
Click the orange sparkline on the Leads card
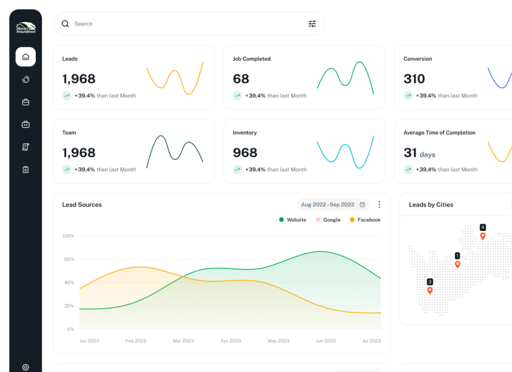click(175, 78)
